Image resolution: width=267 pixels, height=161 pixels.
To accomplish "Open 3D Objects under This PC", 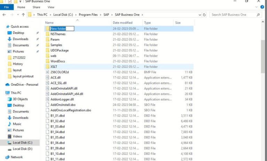I will tap(20, 99).
